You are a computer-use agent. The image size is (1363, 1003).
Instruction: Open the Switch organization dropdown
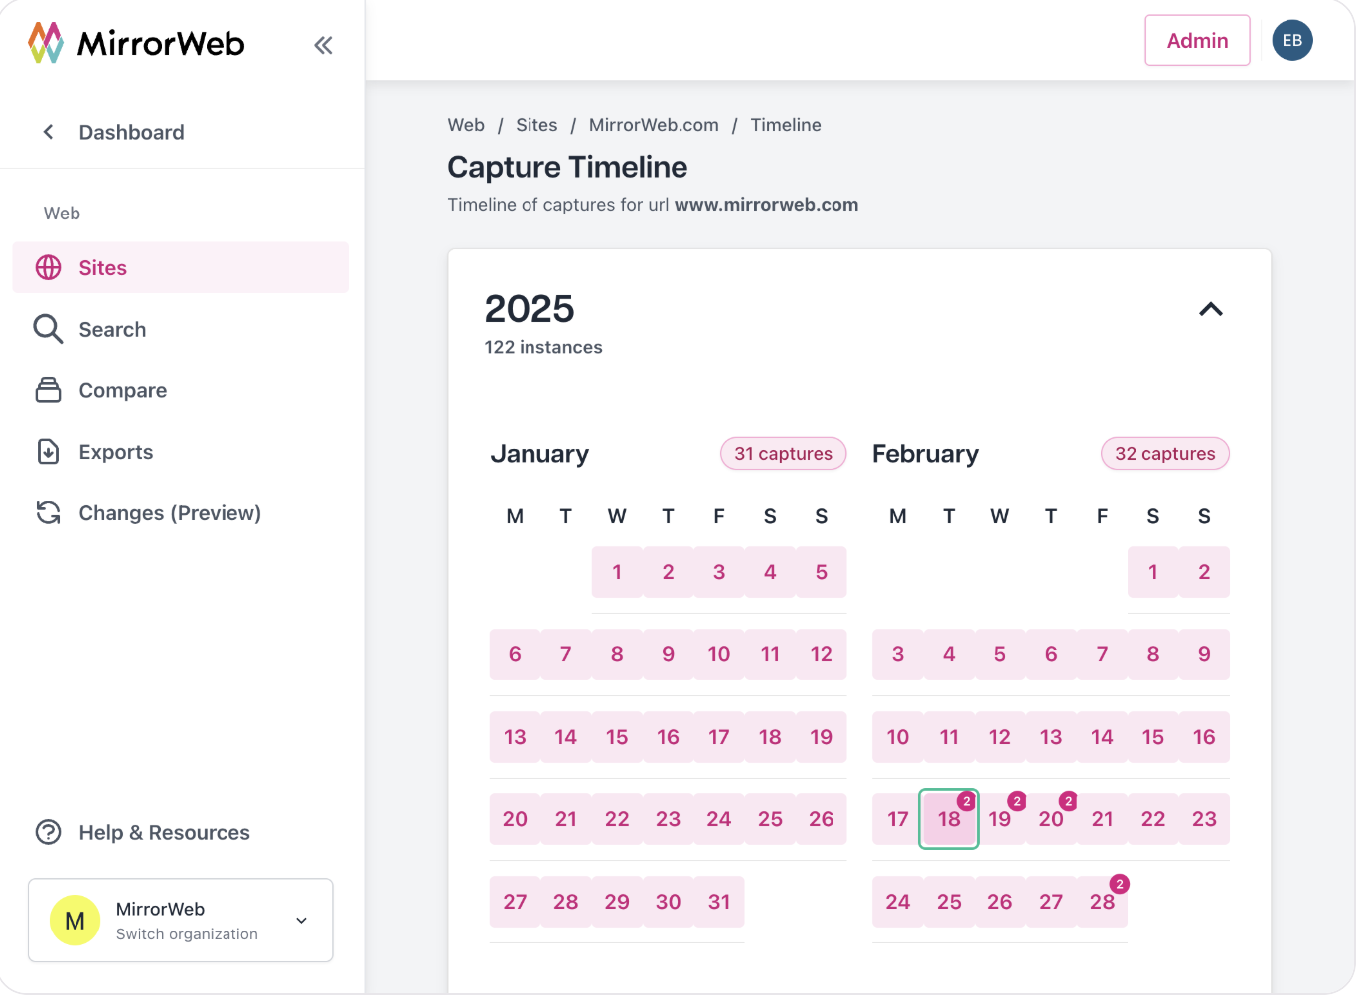tap(181, 921)
